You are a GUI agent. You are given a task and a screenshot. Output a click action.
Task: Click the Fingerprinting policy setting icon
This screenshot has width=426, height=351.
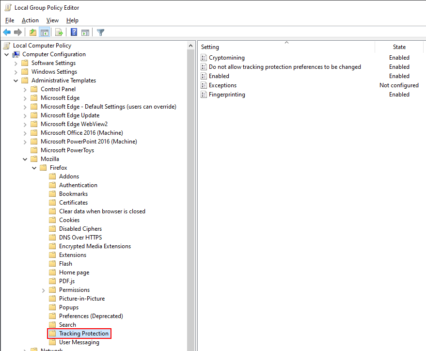tap(204, 95)
